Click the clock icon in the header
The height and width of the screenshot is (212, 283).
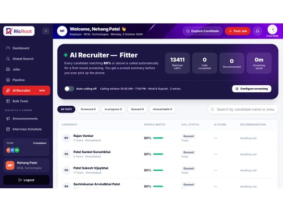point(272,29)
